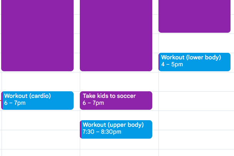The image size is (234, 156).
Task: Click the "6 – 7pm" time under Workout (cardio)
Action: click(15, 103)
